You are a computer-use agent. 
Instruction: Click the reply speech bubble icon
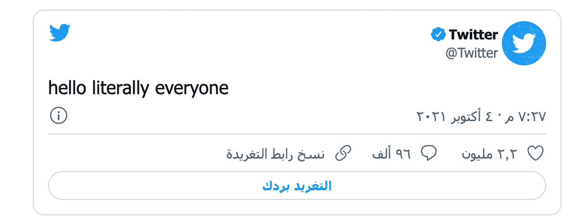tap(429, 154)
